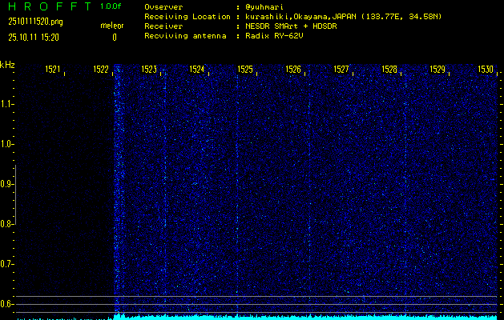This screenshot has width=504, height=320.
Task: Click the 1530 time marker
Action: tap(486, 70)
